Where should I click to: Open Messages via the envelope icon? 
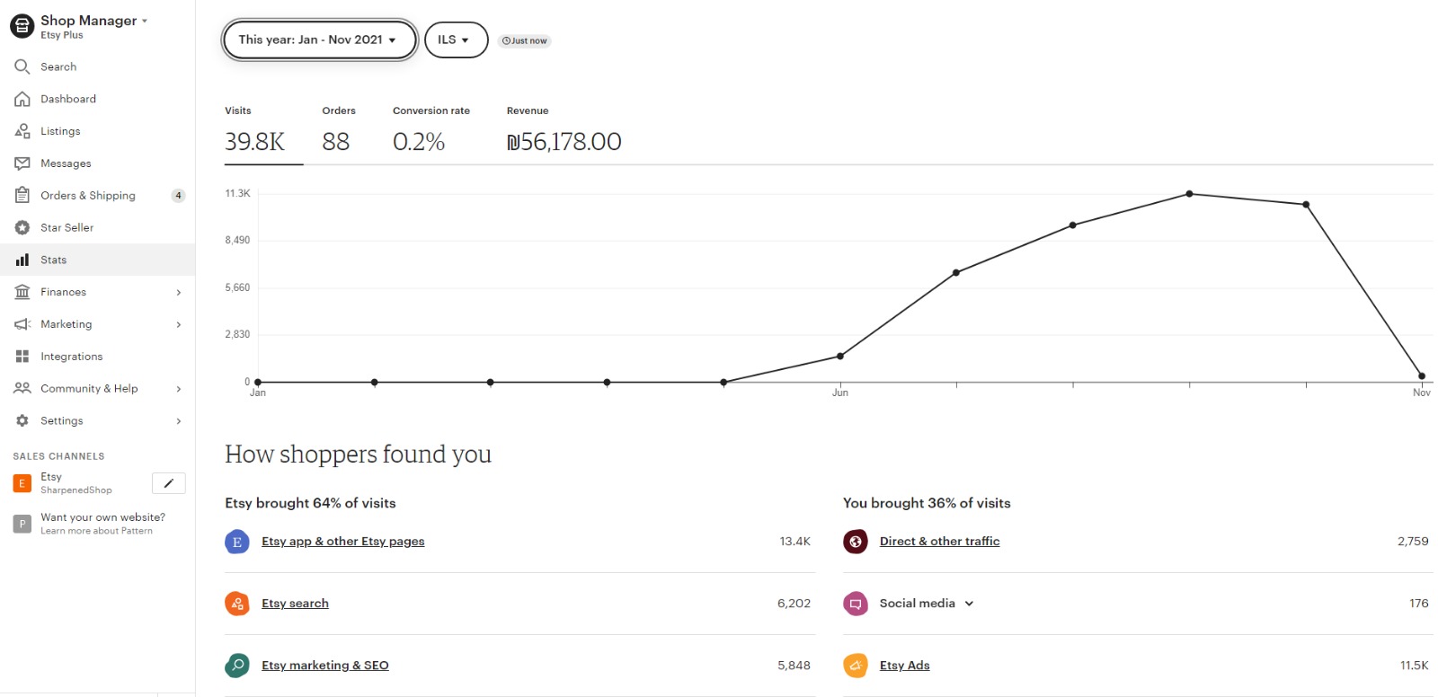[22, 163]
